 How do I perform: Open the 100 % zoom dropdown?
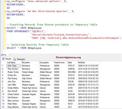tap(9, 55)
